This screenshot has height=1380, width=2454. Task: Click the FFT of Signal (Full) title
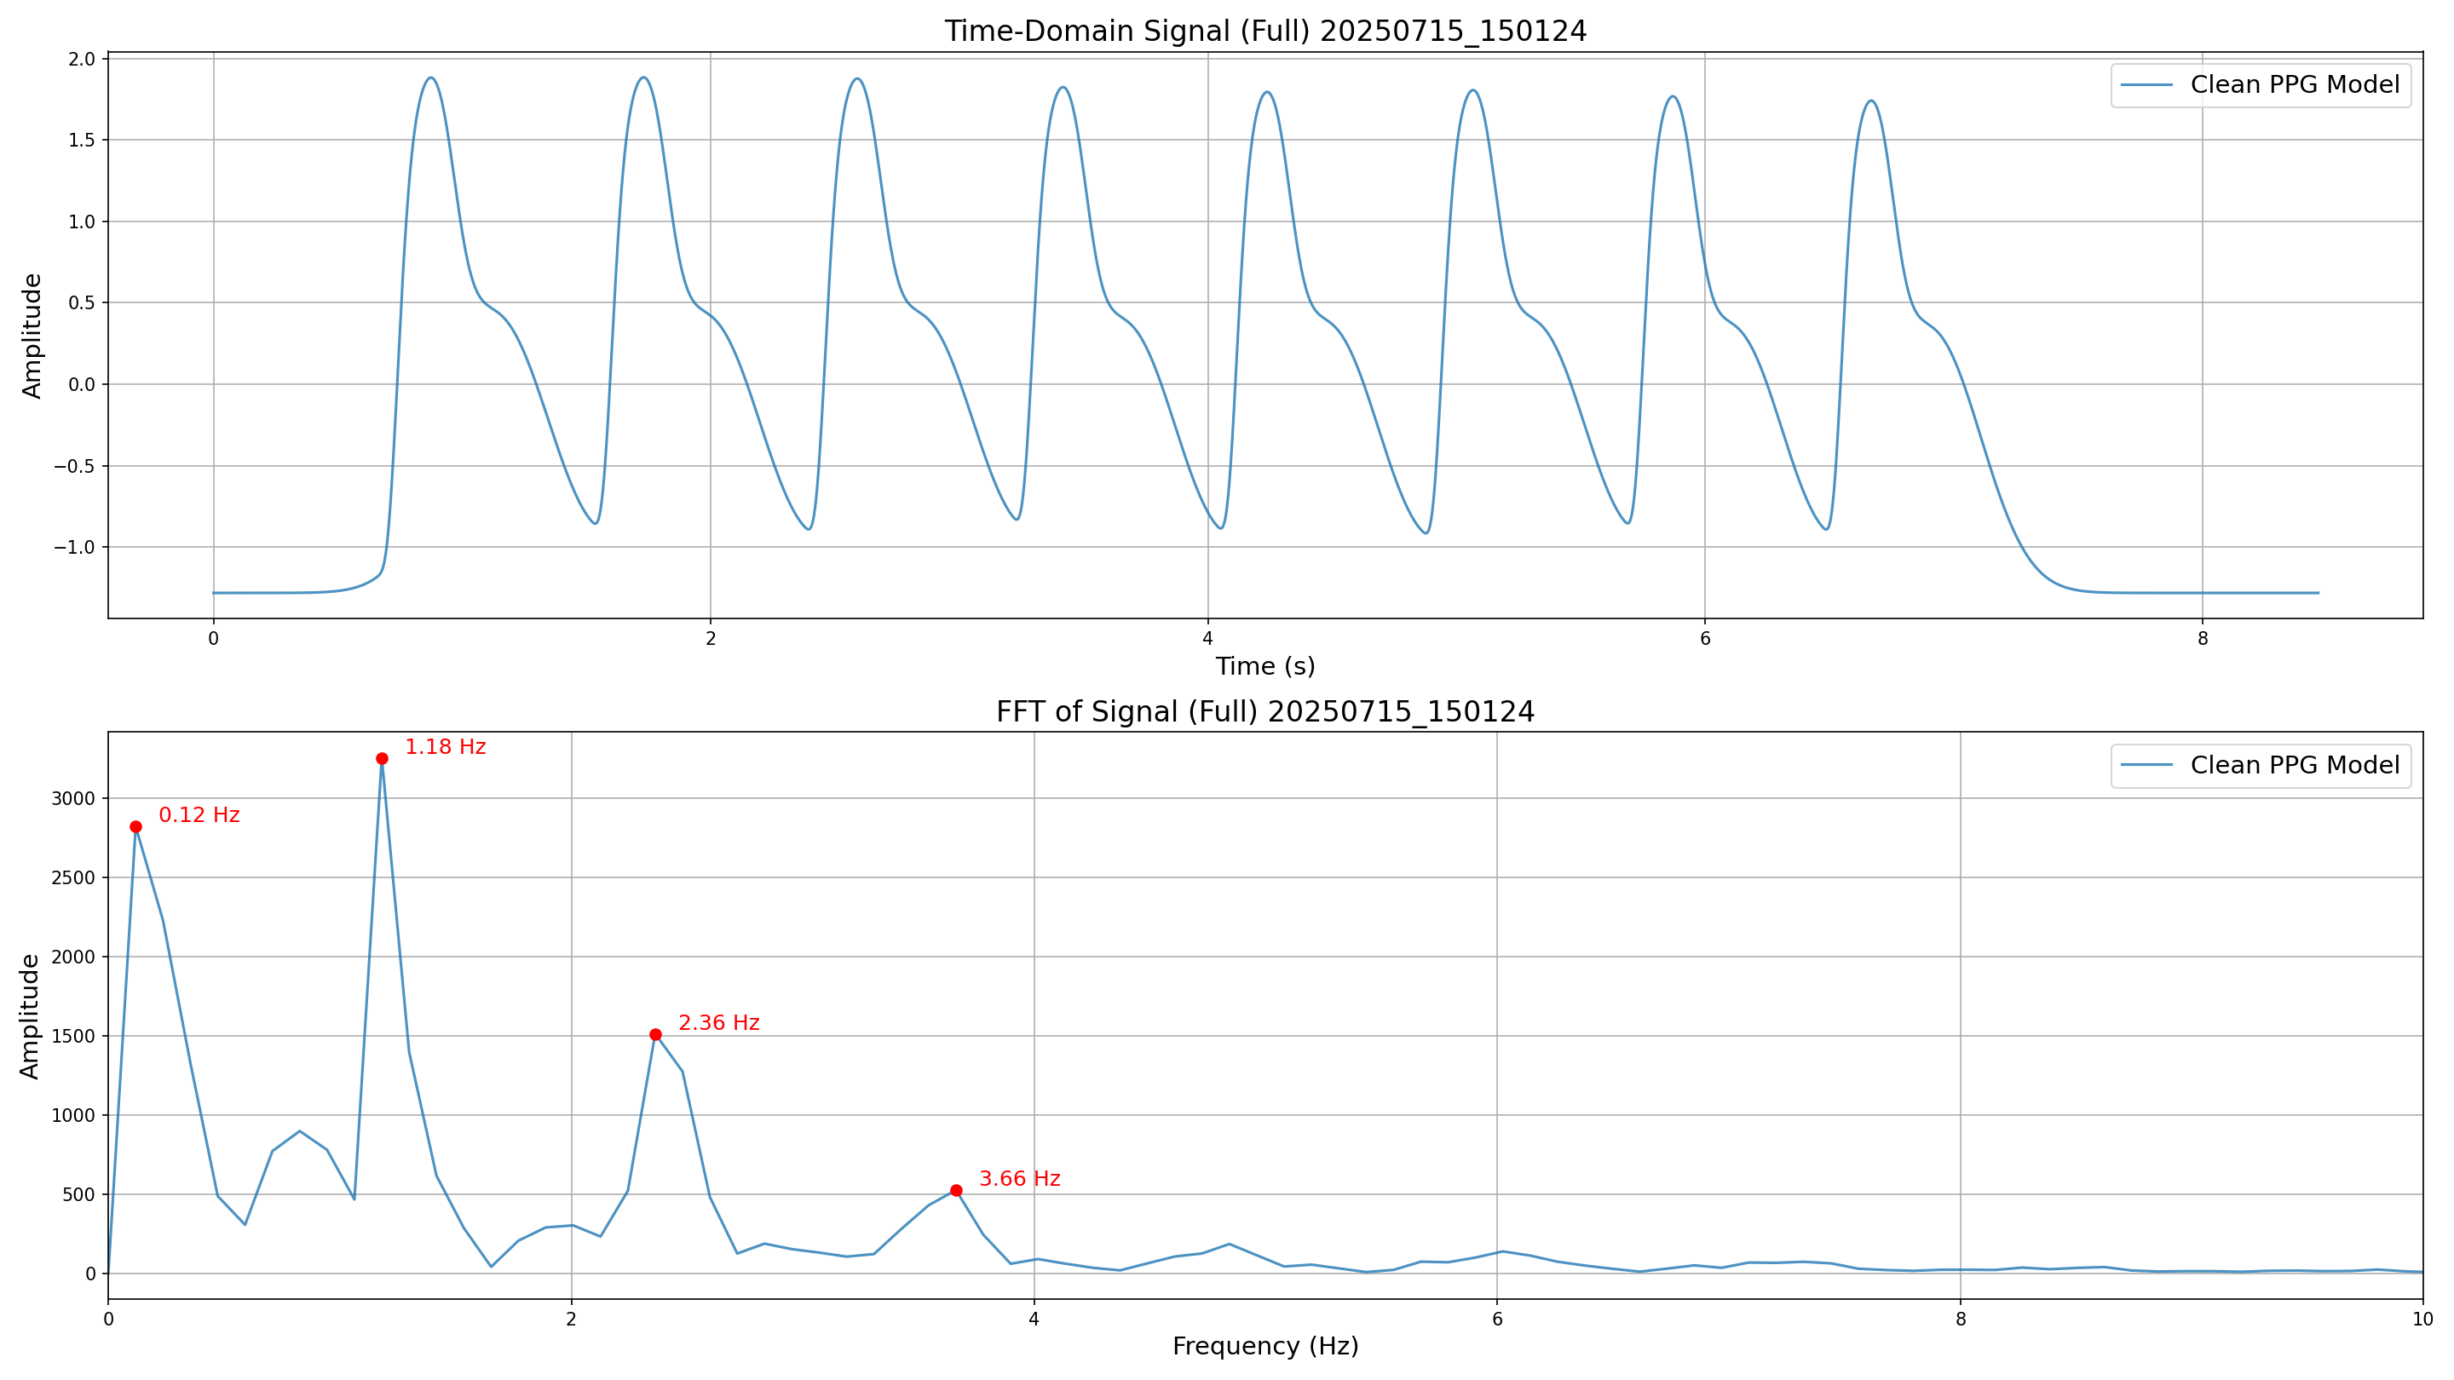point(1265,711)
